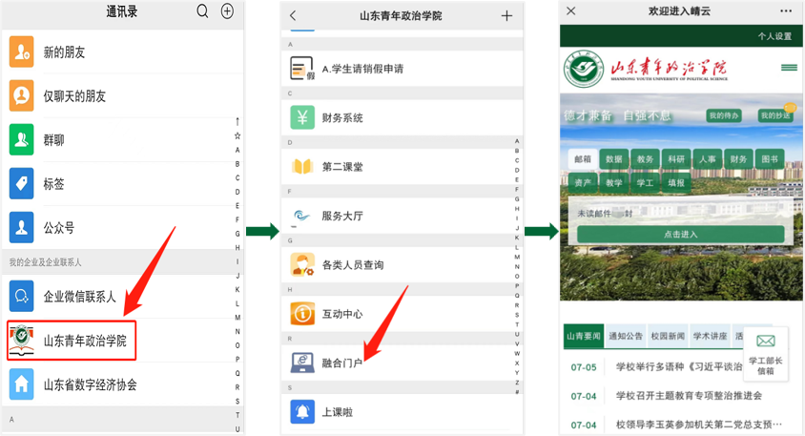Open the 互动中心 orange info icon
Screen dimensions: 805x436
tap(302, 314)
